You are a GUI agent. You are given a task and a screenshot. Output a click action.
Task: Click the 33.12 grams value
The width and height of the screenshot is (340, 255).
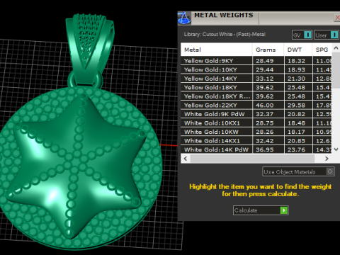tap(265, 79)
